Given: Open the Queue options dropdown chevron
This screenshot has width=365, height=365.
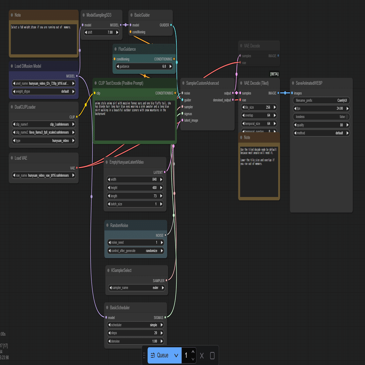Looking at the screenshot, I should 176,355.
